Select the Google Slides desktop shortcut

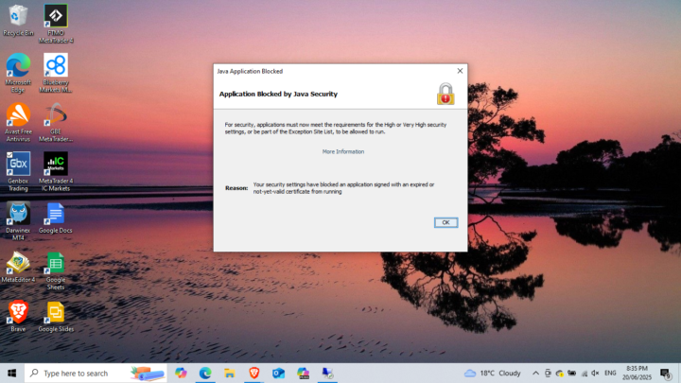click(56, 316)
